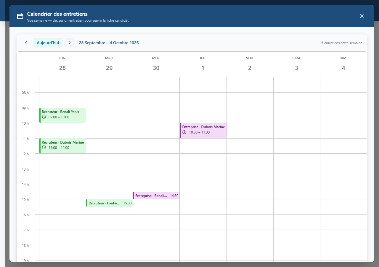Click the 'Calendrier des entretiens' title
The image size is (379, 267).
pos(57,14)
